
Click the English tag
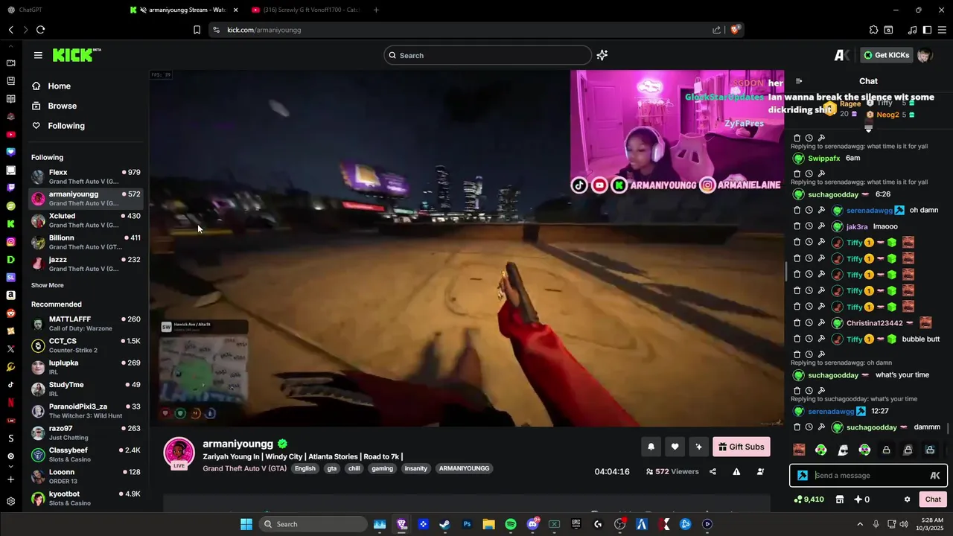[x=305, y=468]
